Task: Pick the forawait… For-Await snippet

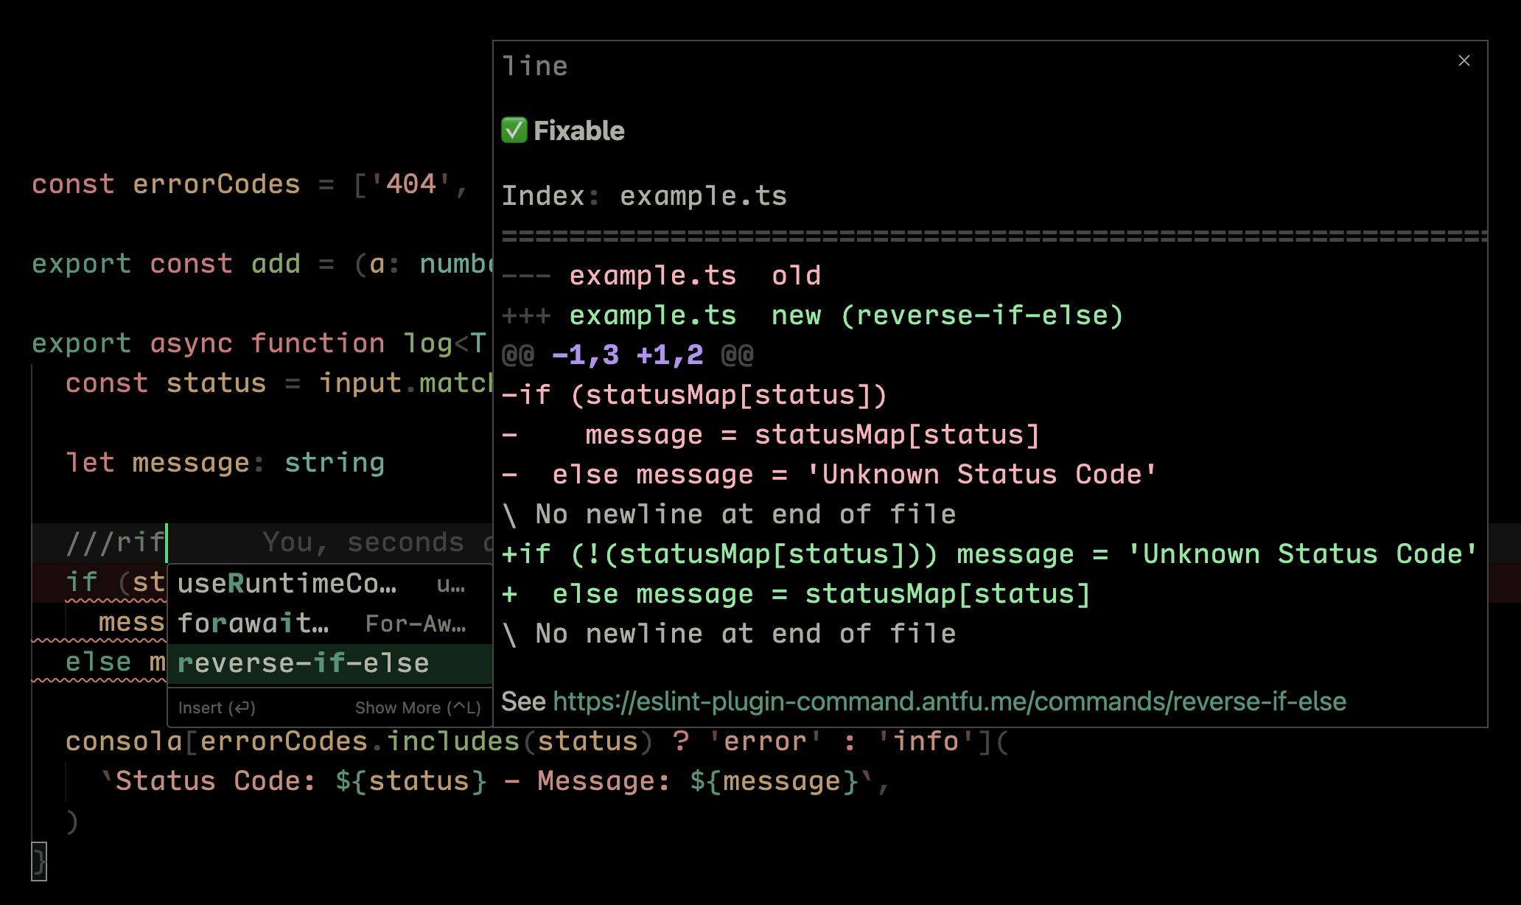Action: point(253,623)
